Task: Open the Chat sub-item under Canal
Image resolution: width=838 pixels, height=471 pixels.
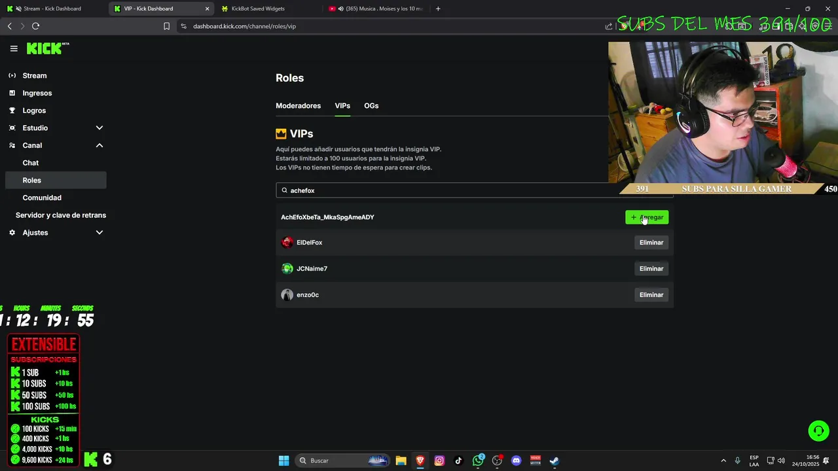Action: click(x=31, y=163)
